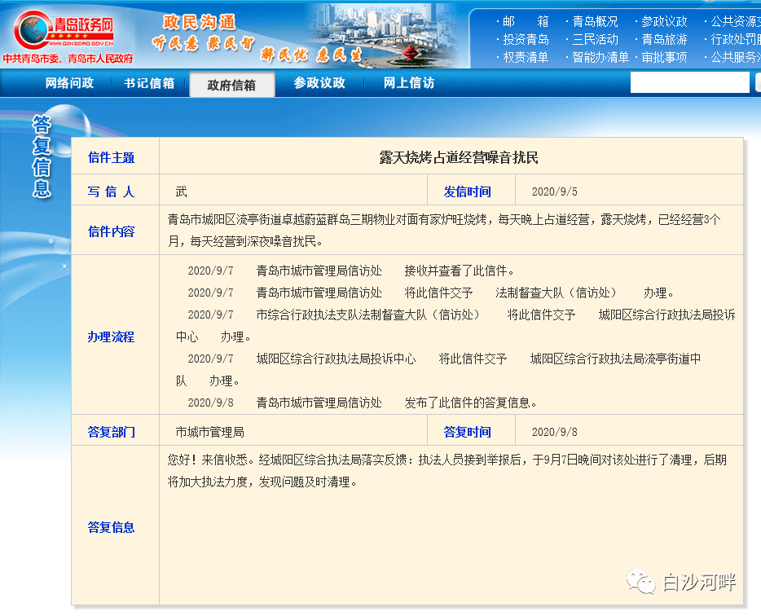Image resolution: width=761 pixels, height=616 pixels.
Task: Open the 三民活动 link
Action: (x=595, y=39)
